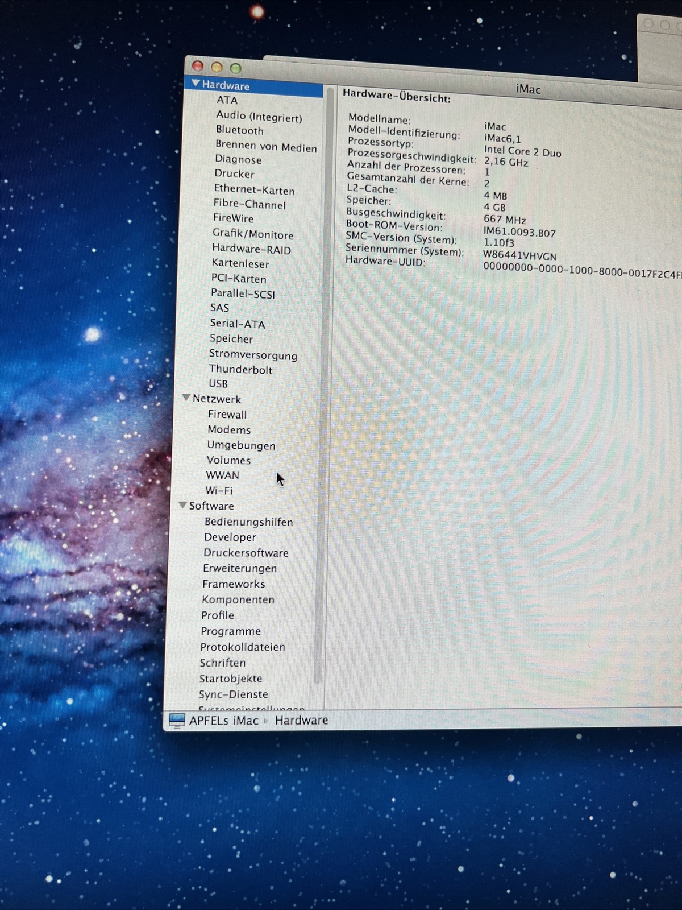Screen dimensions: 682x910
Task: Click the Hardware-Übersicht heading
Action: click(x=396, y=96)
